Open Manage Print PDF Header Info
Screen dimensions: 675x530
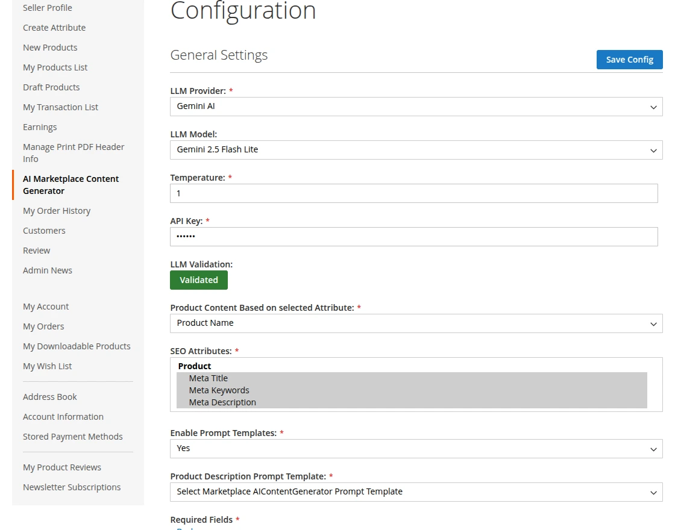(x=74, y=153)
